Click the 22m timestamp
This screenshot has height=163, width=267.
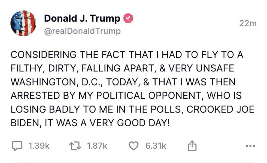(x=248, y=24)
